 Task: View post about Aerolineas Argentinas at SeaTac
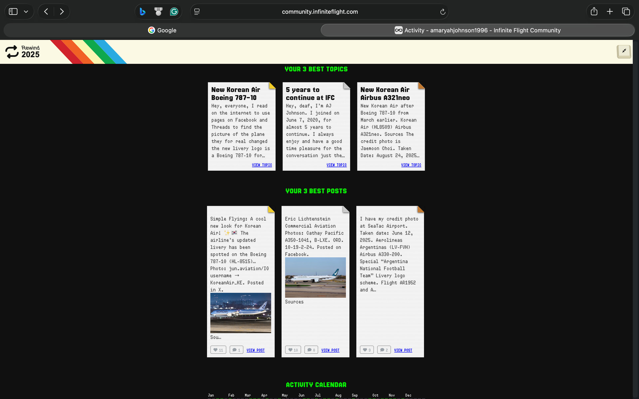coord(403,350)
